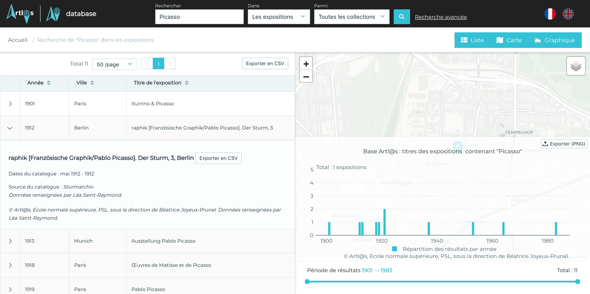Click the magnifying glass search button
The width and height of the screenshot is (590, 294).
click(x=401, y=17)
